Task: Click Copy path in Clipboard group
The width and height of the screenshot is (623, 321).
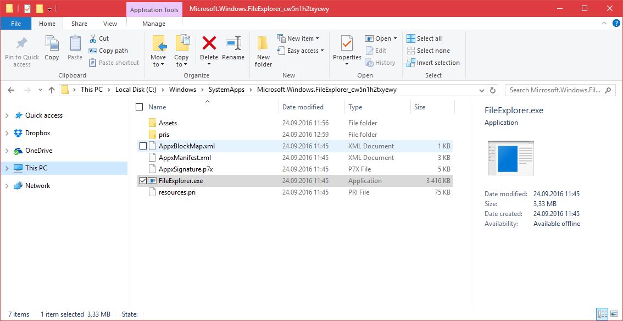Action: tap(108, 51)
